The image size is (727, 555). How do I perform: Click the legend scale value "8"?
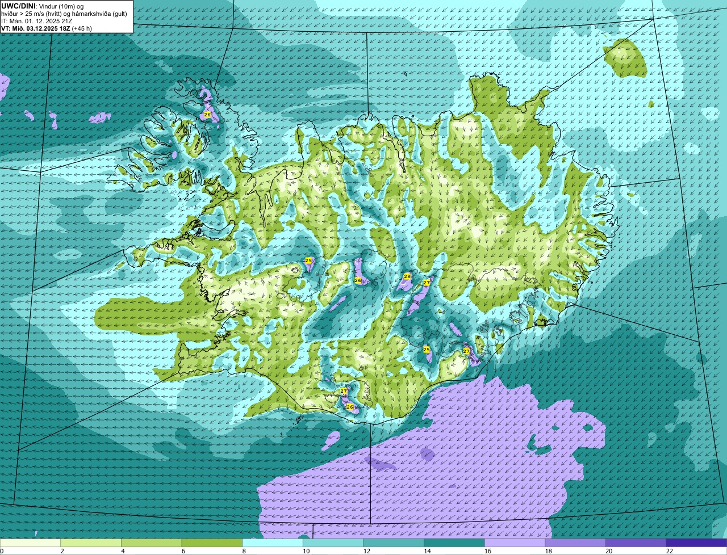[244, 551]
